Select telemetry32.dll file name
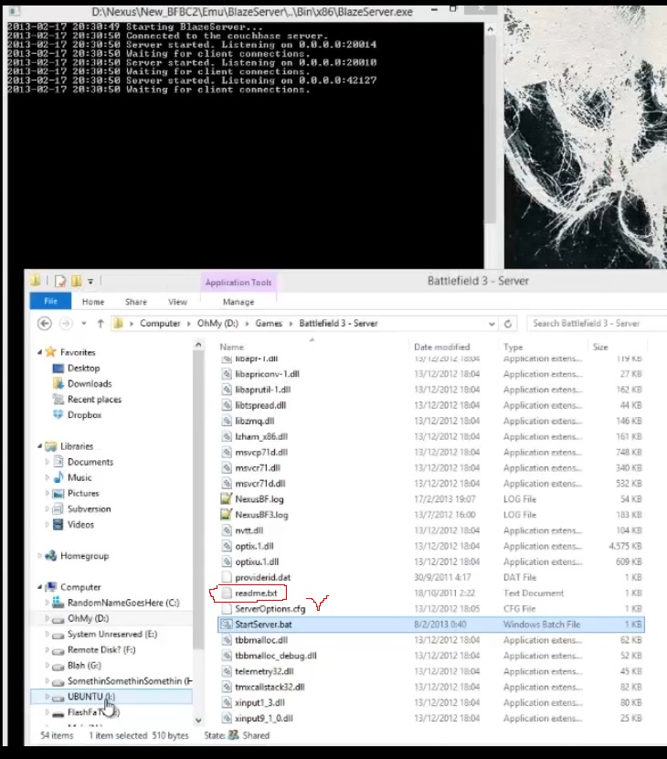This screenshot has width=667, height=759. coord(264,671)
